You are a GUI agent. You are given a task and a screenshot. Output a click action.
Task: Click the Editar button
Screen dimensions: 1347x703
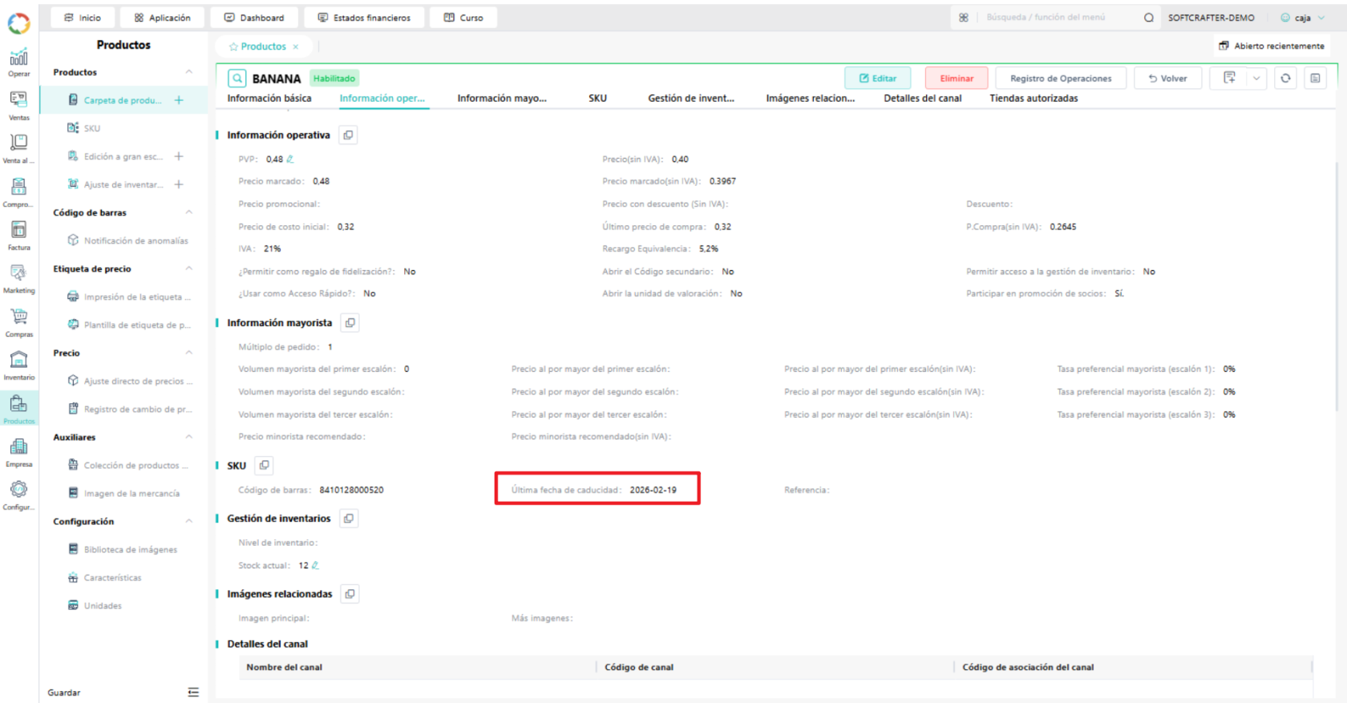tap(877, 78)
